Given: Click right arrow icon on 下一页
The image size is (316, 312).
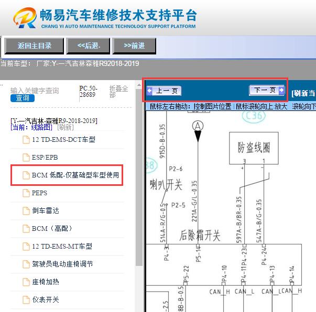Looking at the screenshot, I should [x=281, y=90].
